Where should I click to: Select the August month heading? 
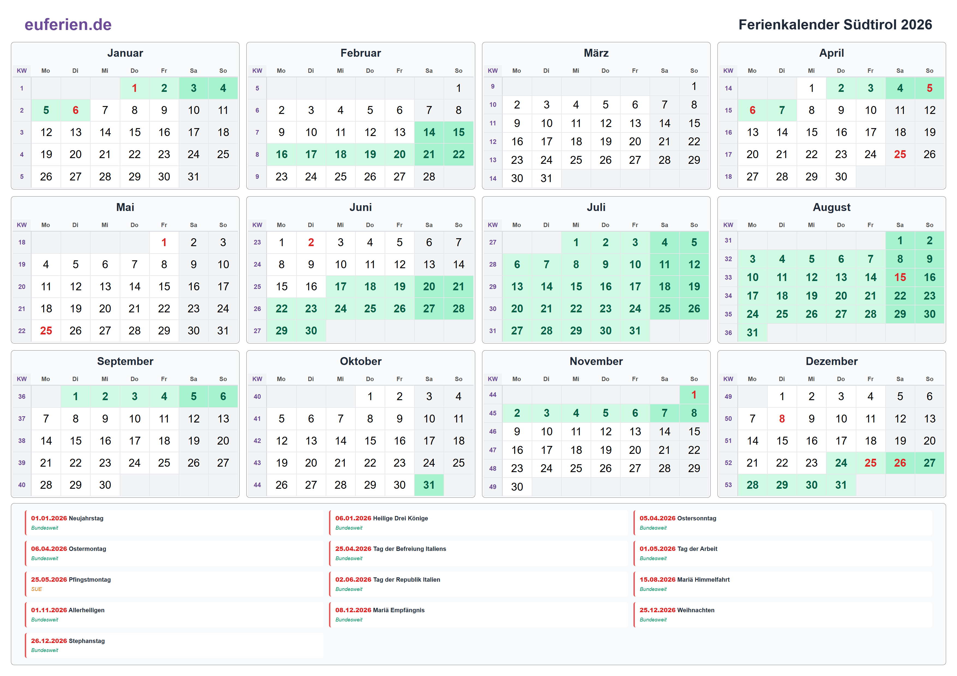click(x=832, y=207)
